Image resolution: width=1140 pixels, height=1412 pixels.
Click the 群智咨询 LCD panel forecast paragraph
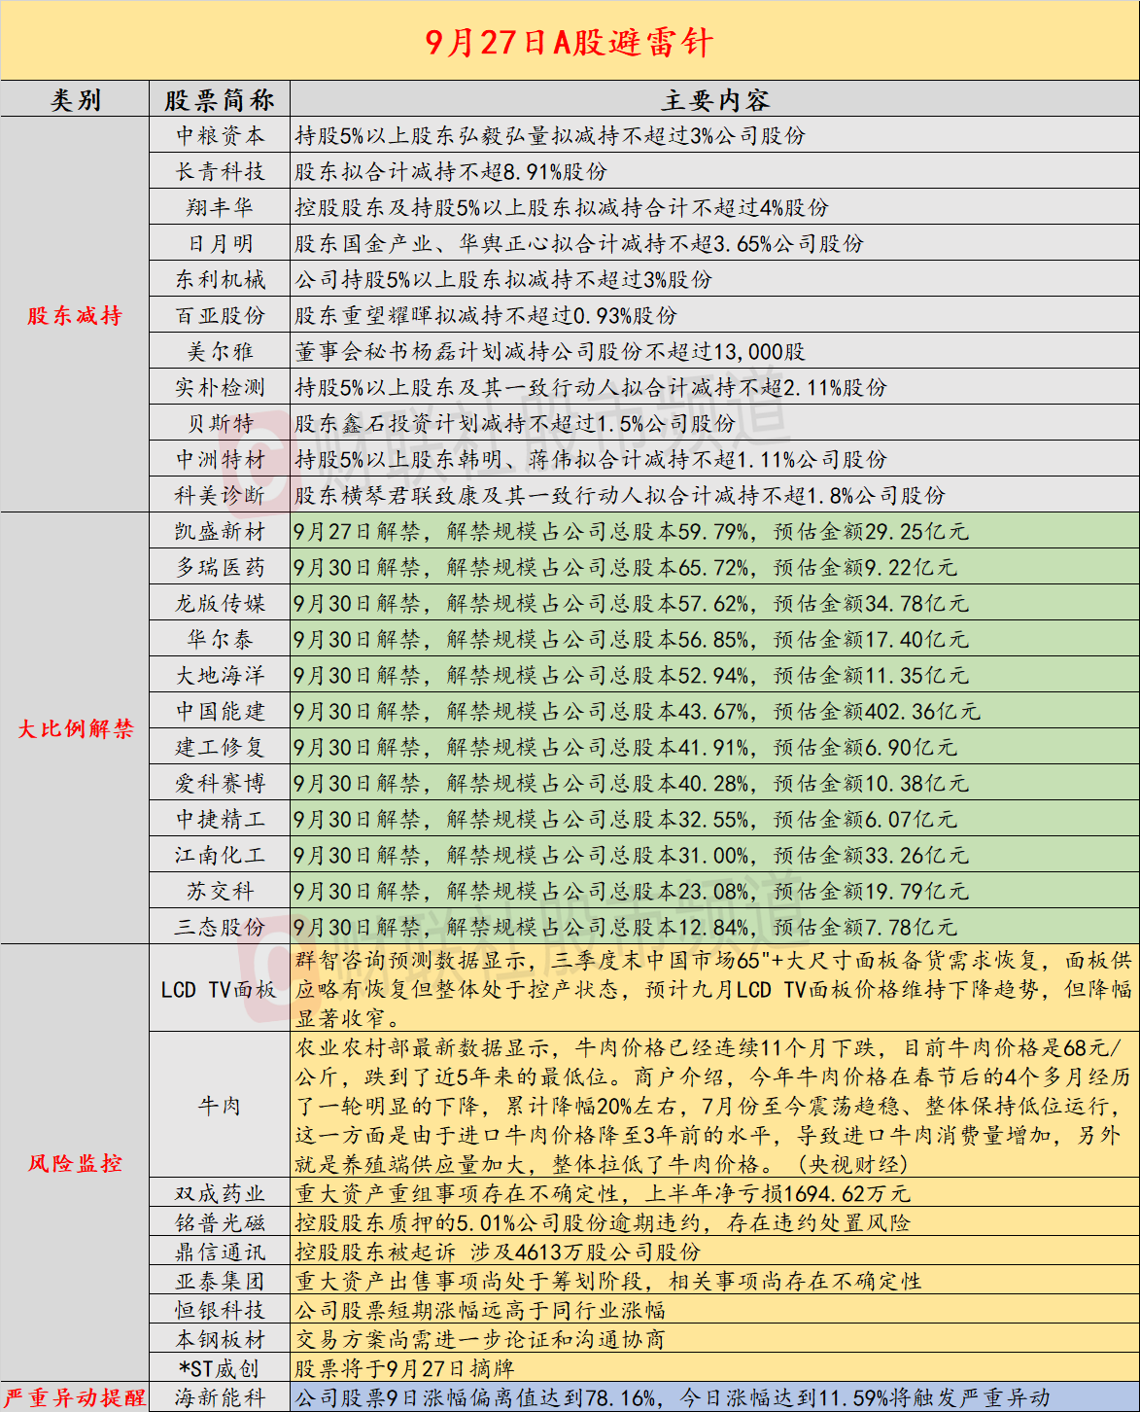714,989
